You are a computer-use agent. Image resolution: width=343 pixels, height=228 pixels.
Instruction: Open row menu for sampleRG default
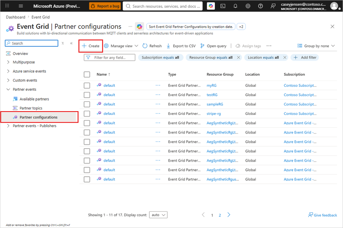tap(158, 104)
